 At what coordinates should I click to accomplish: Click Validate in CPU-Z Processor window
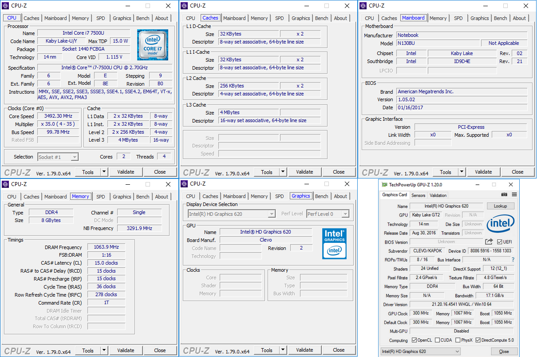[126, 172]
